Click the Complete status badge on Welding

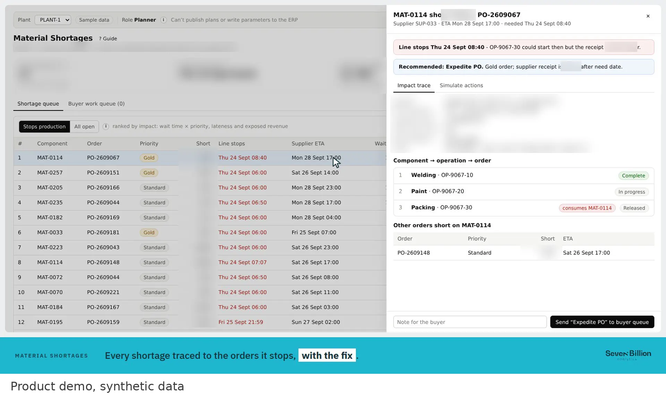pyautogui.click(x=633, y=175)
